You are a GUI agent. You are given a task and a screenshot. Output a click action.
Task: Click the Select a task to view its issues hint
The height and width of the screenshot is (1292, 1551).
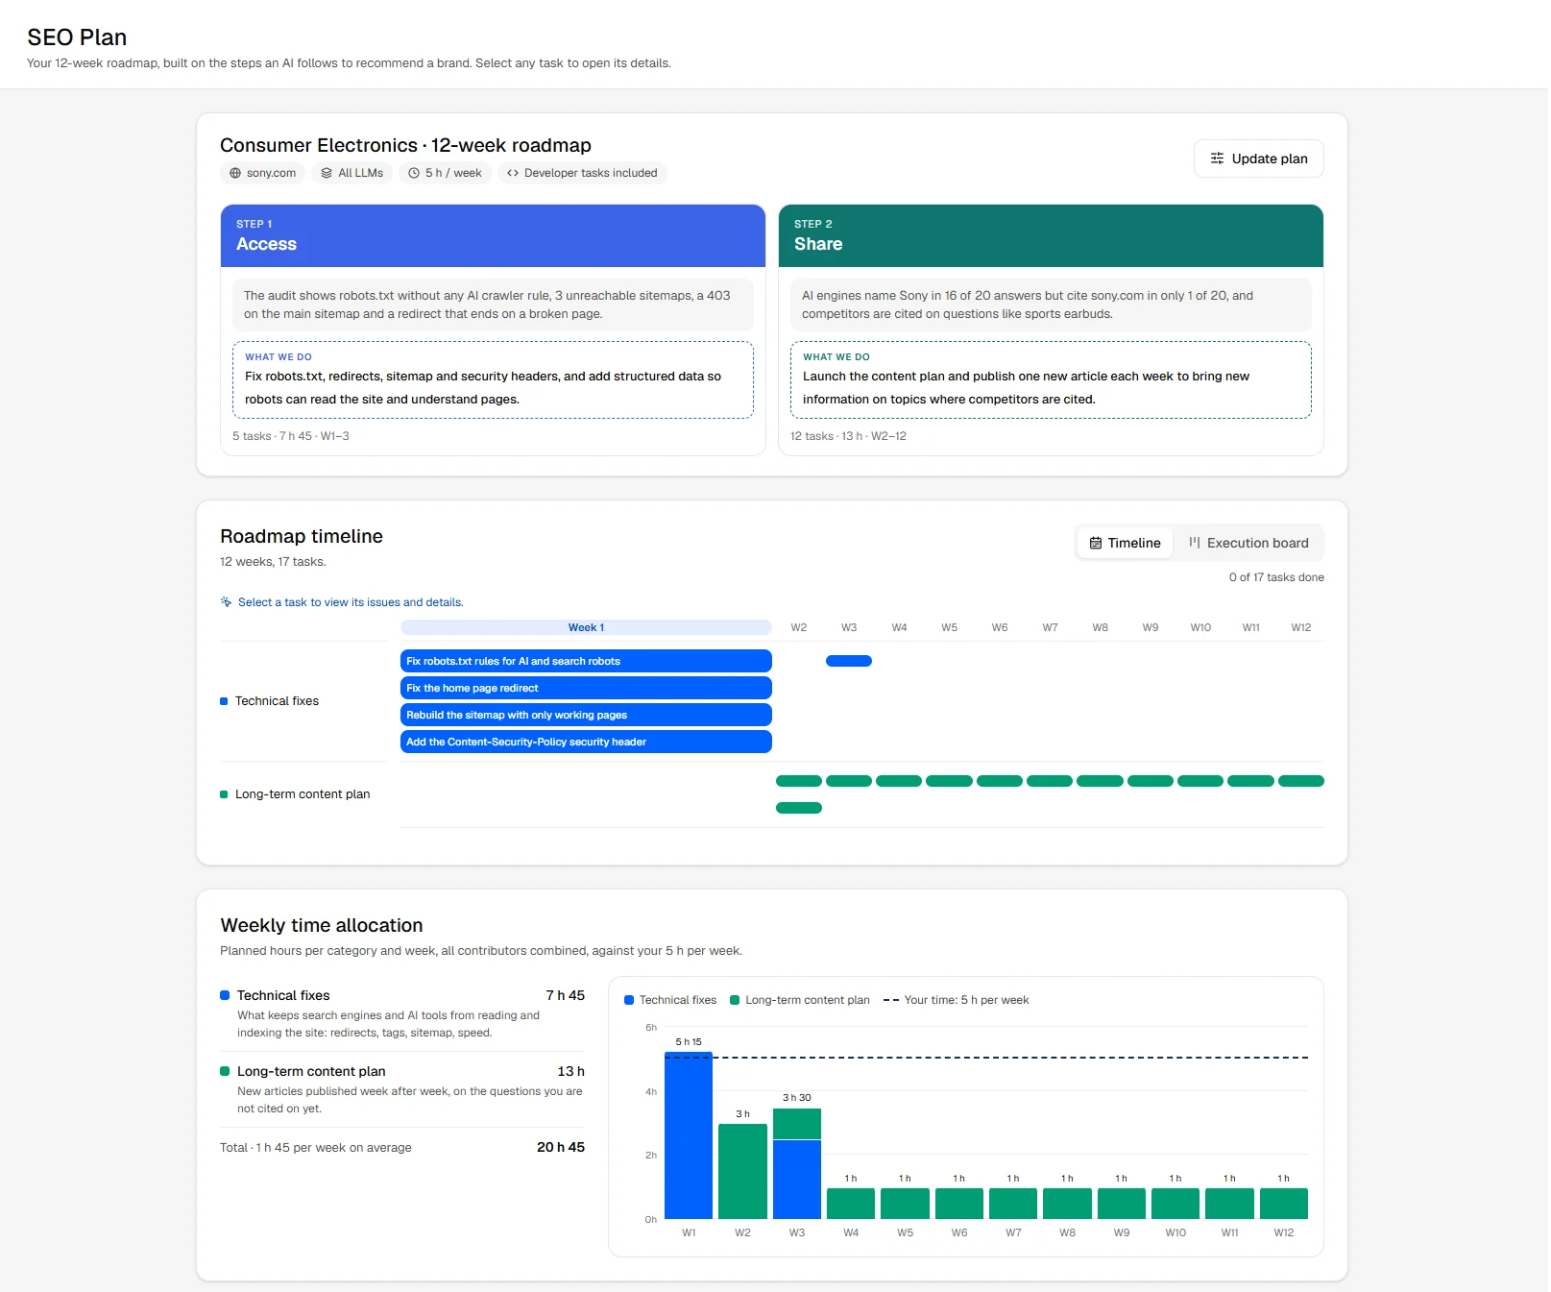tap(351, 602)
